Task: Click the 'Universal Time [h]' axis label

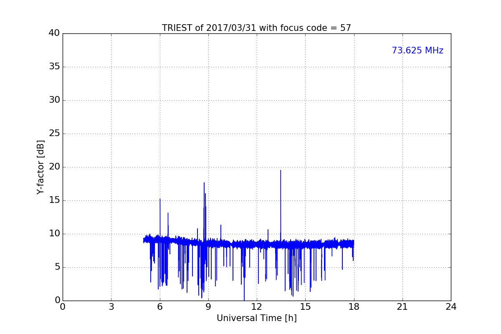Action: point(257,318)
